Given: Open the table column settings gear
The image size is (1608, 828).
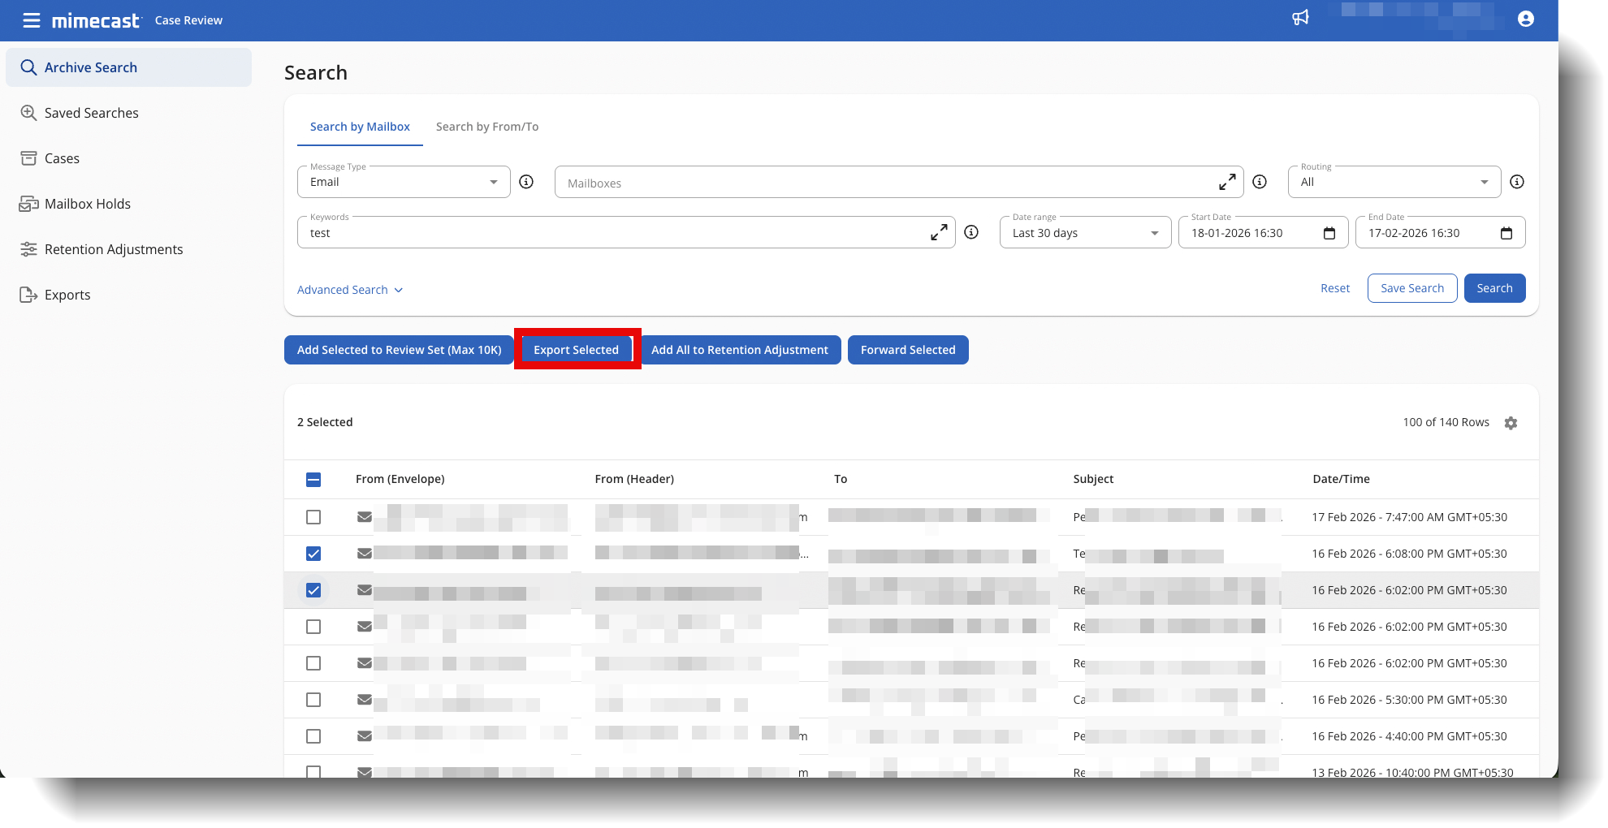Looking at the screenshot, I should (x=1511, y=423).
